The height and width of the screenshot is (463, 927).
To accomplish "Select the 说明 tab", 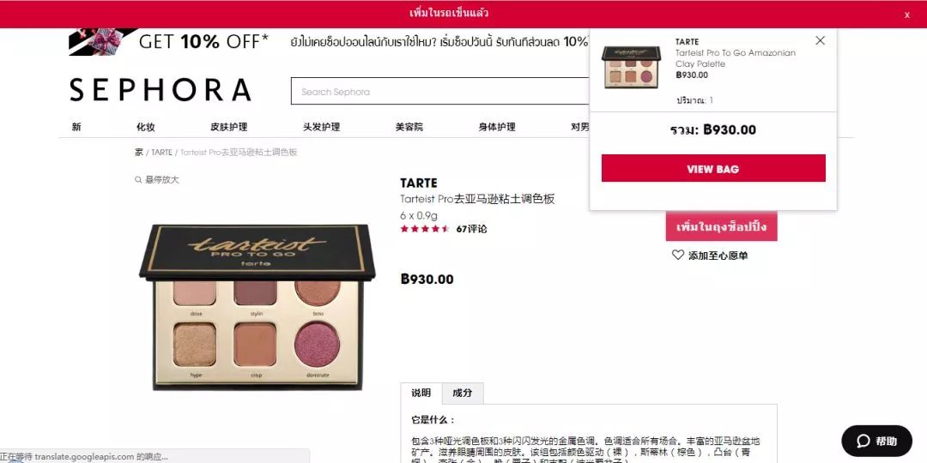I will pyautogui.click(x=421, y=393).
